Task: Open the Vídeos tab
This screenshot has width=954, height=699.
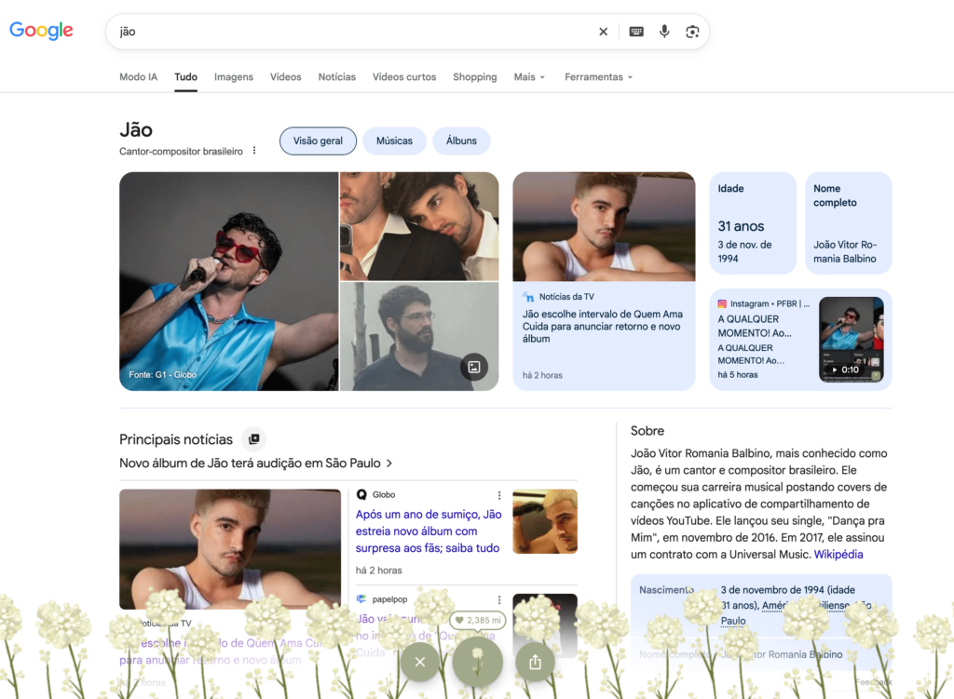Action: pos(285,77)
